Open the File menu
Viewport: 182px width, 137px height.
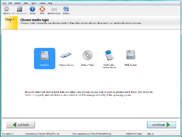click(4, 3)
